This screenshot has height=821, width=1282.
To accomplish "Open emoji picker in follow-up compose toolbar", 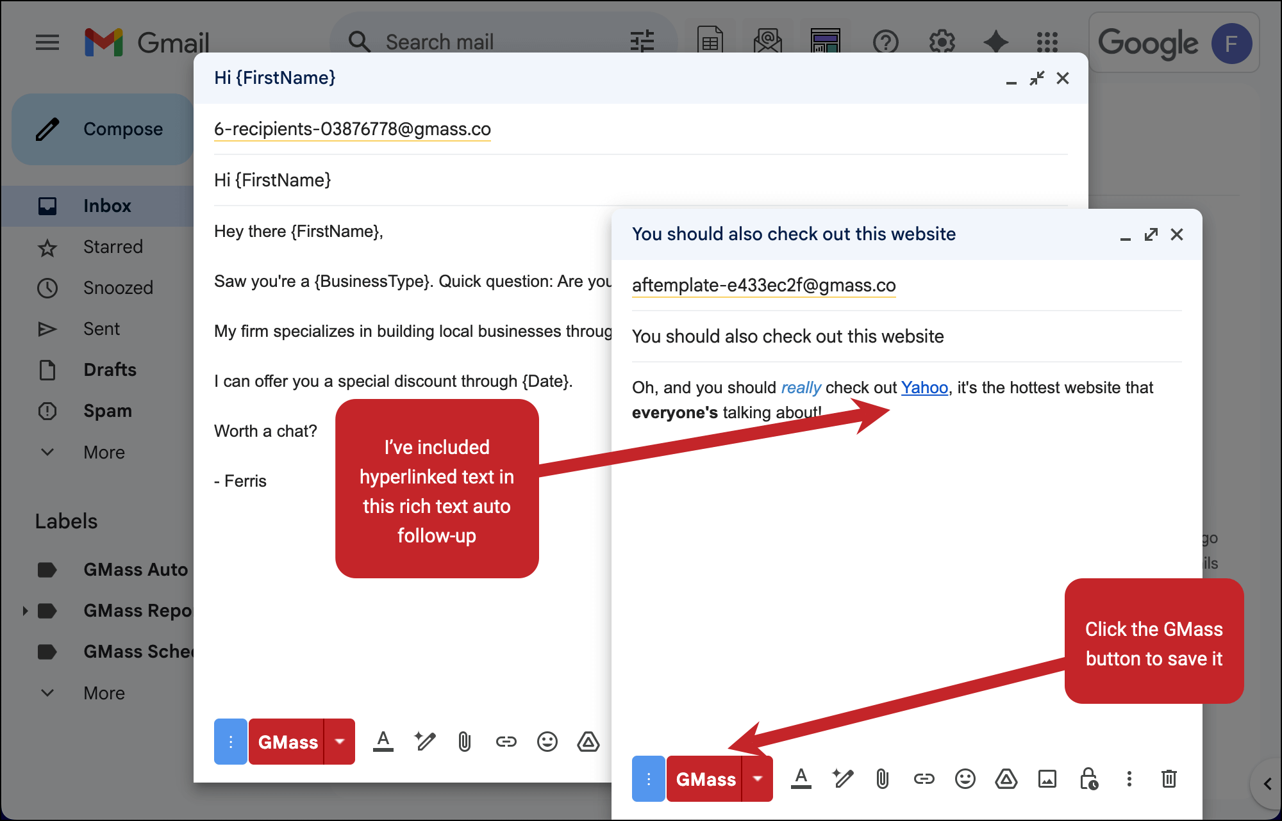I will pyautogui.click(x=965, y=779).
